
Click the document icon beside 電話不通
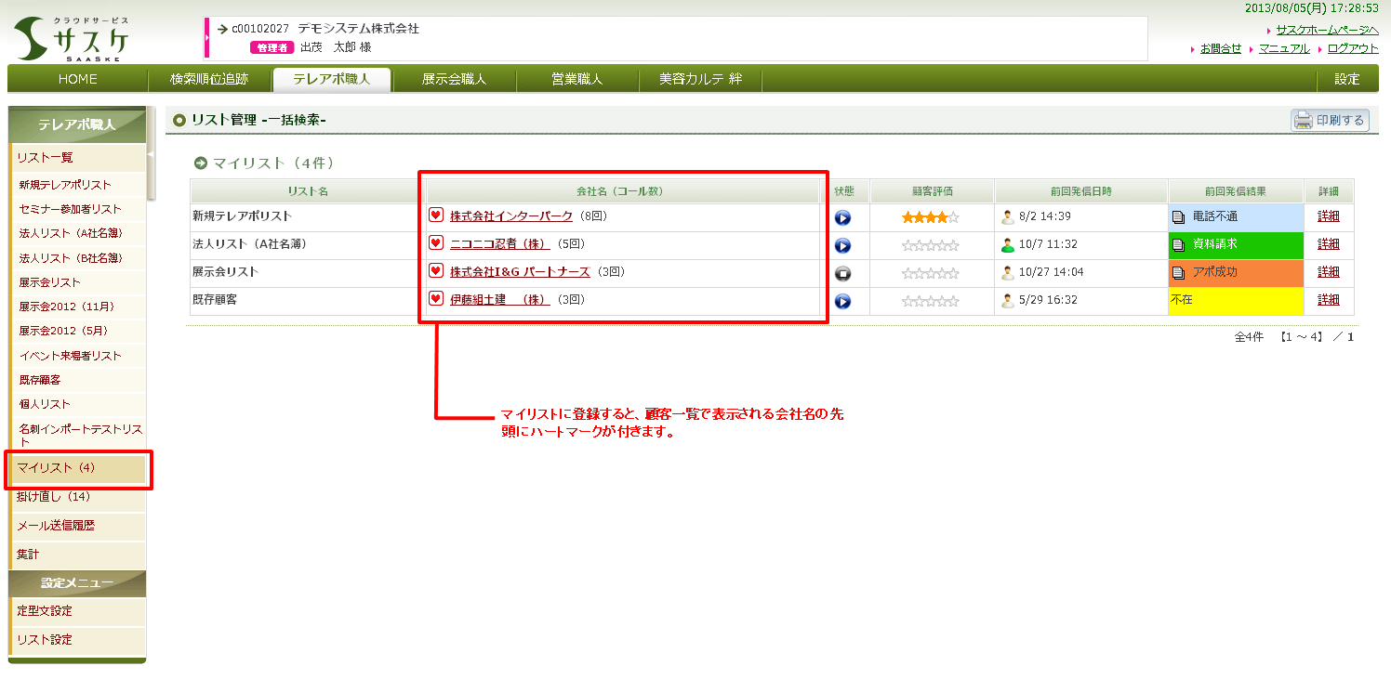(x=1178, y=217)
